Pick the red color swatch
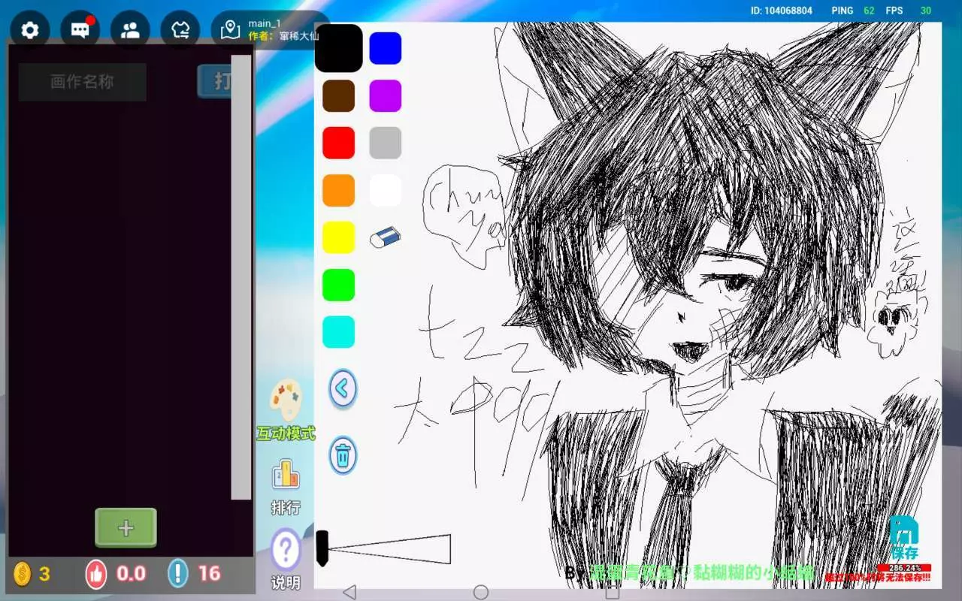The height and width of the screenshot is (601, 962). (339, 143)
